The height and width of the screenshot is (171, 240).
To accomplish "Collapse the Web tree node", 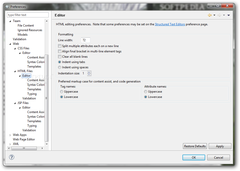I will click(x=10, y=44).
